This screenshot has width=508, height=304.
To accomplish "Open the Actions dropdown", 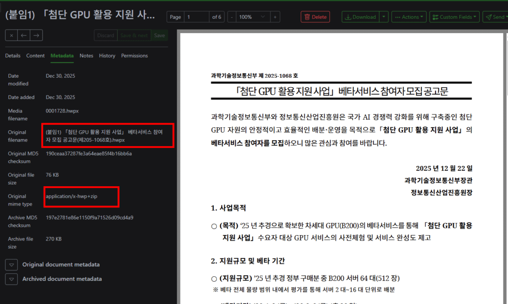I will click(409, 17).
